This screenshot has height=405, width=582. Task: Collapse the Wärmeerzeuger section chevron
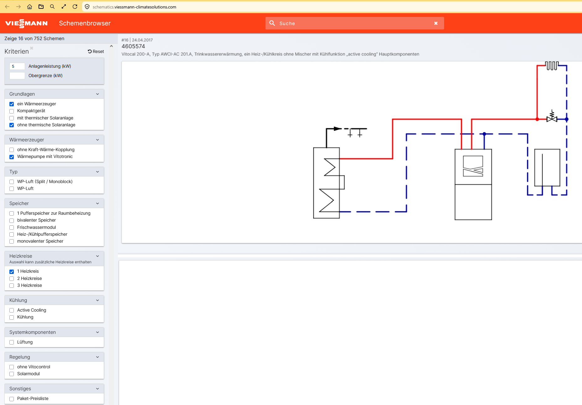click(97, 140)
